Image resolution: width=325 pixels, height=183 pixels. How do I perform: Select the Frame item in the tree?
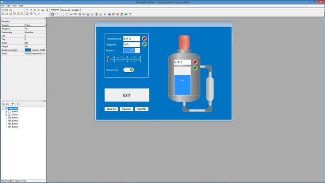coord(15,112)
